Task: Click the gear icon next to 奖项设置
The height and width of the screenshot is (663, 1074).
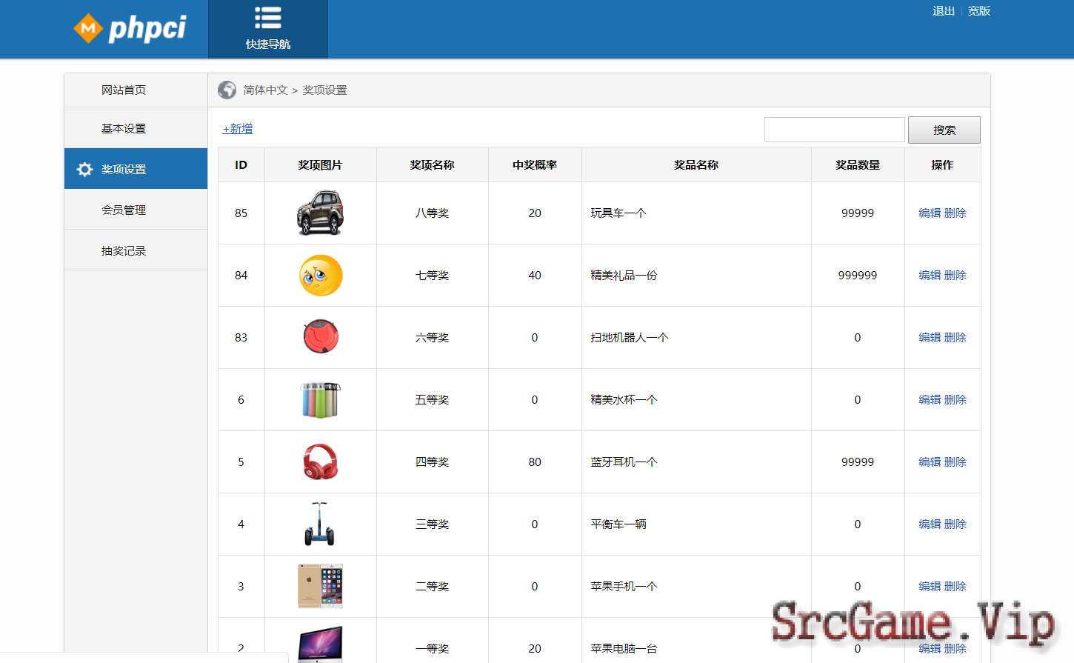Action: (84, 169)
